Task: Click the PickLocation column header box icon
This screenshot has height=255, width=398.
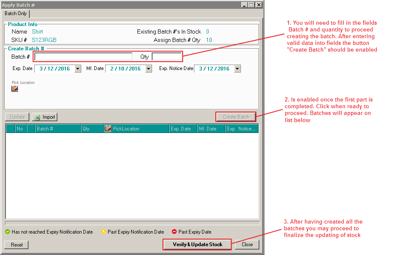Action: click(x=108, y=129)
